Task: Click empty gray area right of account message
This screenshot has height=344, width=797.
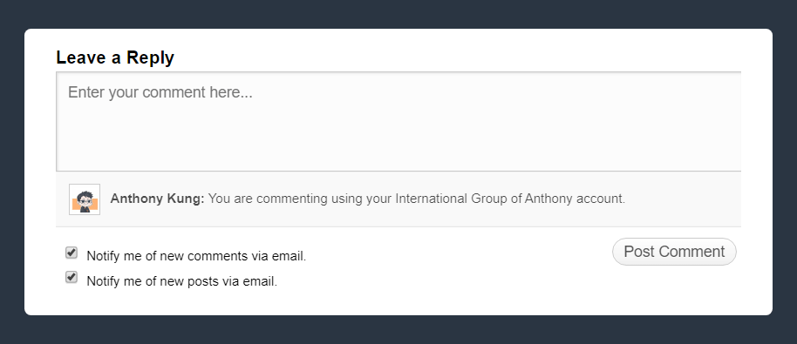Action: [684, 199]
